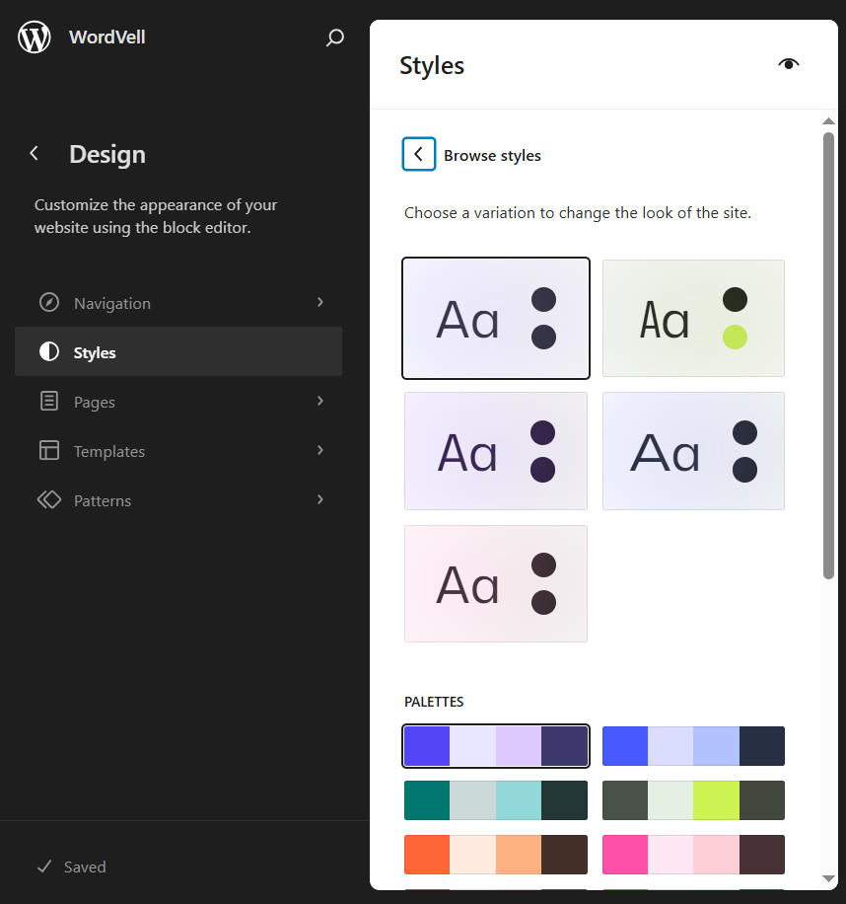Expand the Patterns chevron arrow
Image resolution: width=846 pixels, height=904 pixels.
320,499
